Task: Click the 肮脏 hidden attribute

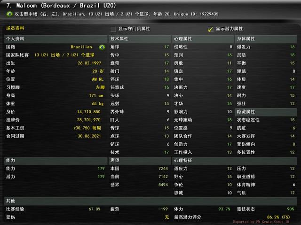Action: tap(266, 128)
